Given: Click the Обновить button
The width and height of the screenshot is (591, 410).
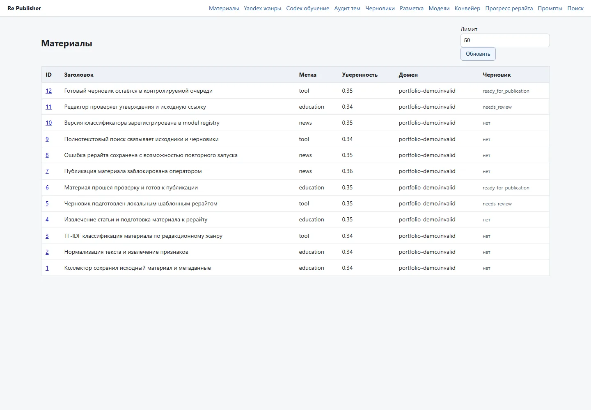Looking at the screenshot, I should [x=478, y=54].
